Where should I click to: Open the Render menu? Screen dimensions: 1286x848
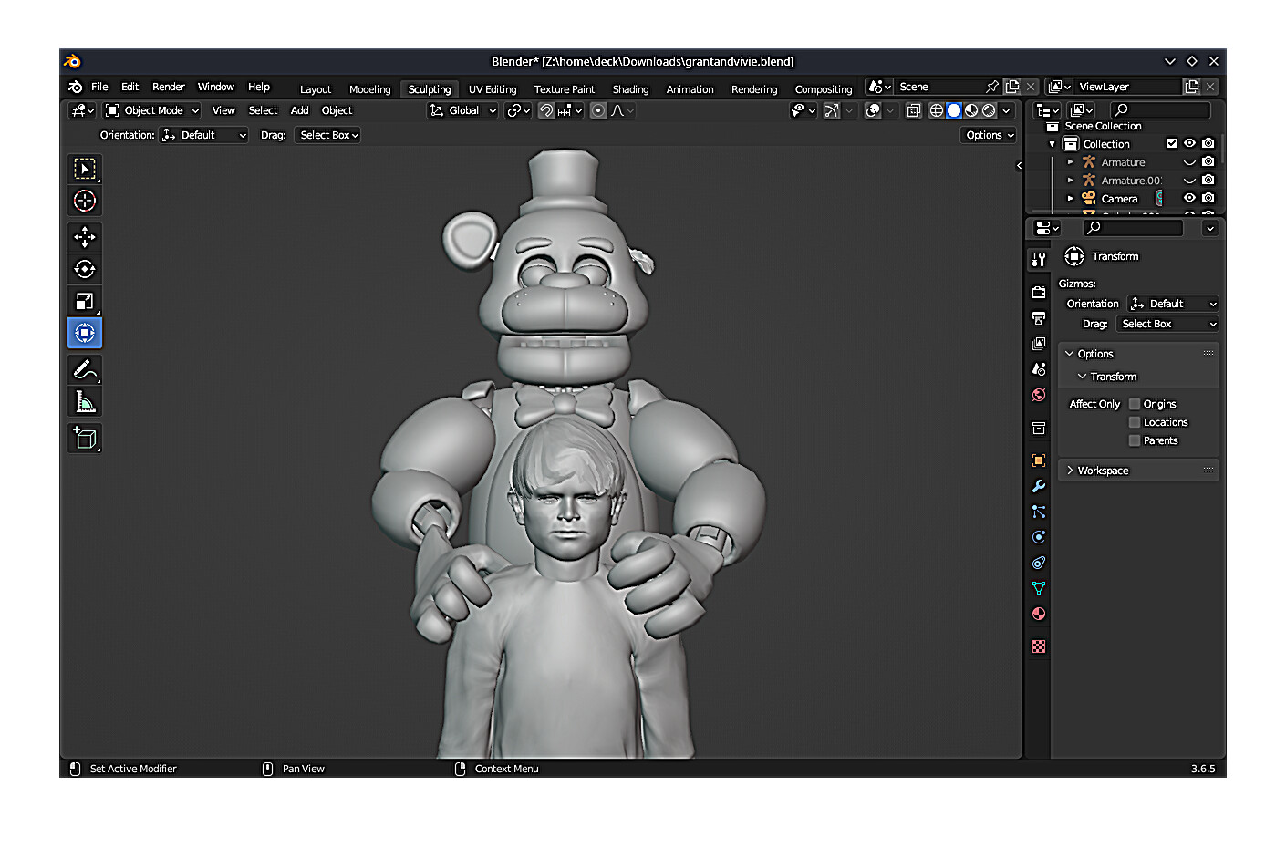[169, 87]
